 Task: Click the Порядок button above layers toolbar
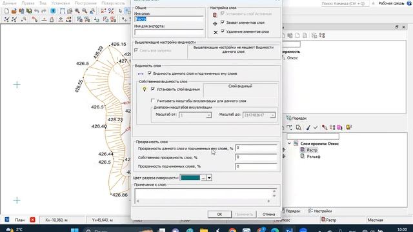click(296, 118)
